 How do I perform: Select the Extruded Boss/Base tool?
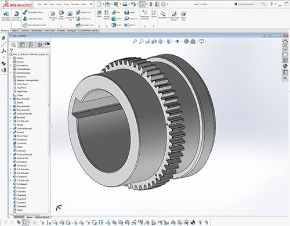pyautogui.click(x=6, y=16)
